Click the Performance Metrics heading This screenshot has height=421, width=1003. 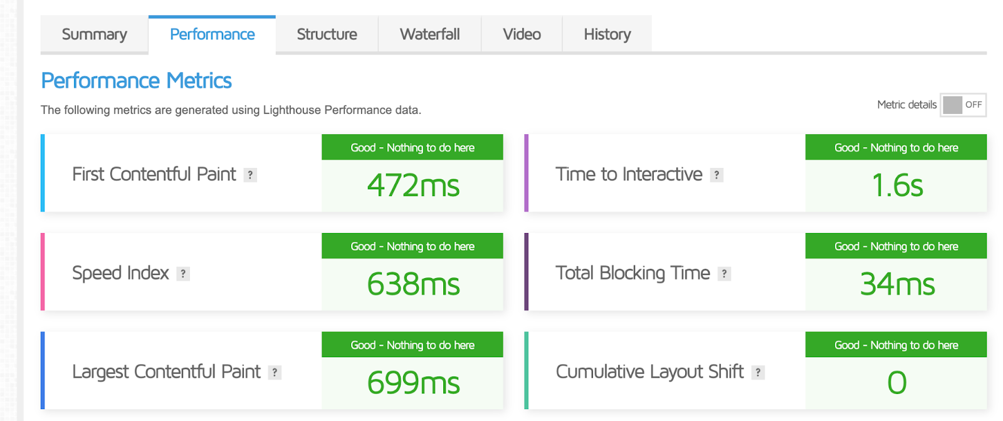136,81
